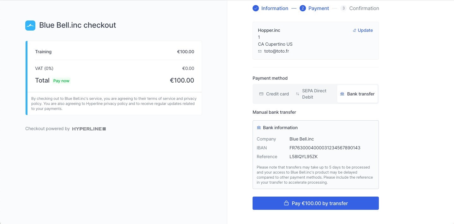454x224 pixels.
Task: Click Pay €100.00 by transfer button
Action: click(316, 203)
